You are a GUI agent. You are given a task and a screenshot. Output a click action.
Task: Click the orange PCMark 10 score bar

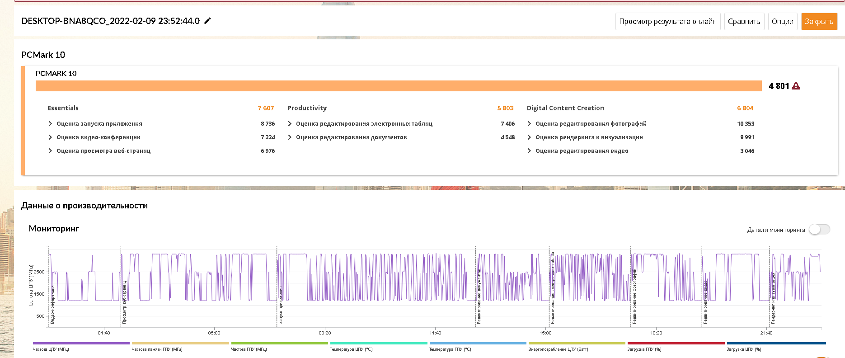click(x=399, y=86)
